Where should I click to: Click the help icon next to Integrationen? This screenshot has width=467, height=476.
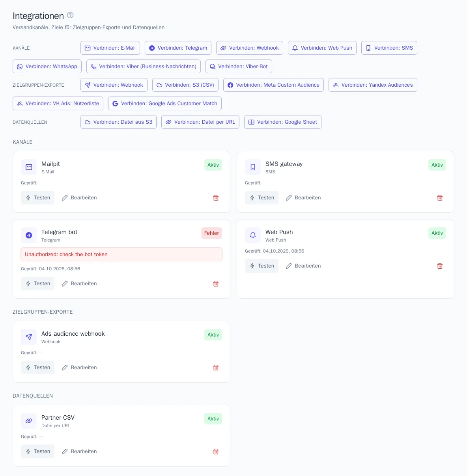pyautogui.click(x=70, y=15)
